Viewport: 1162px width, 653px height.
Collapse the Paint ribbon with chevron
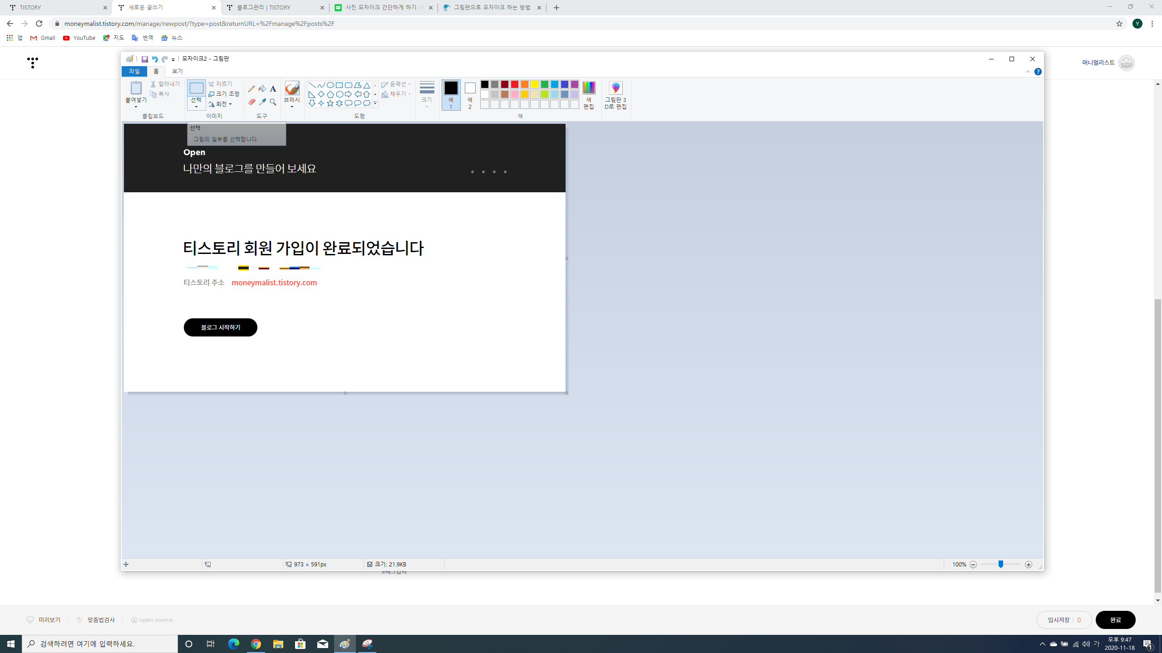pyautogui.click(x=1028, y=72)
